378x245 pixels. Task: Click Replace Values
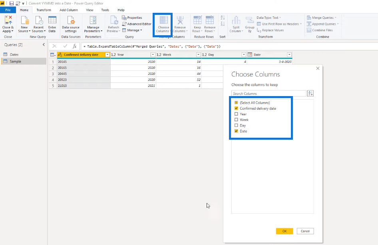(x=270, y=30)
